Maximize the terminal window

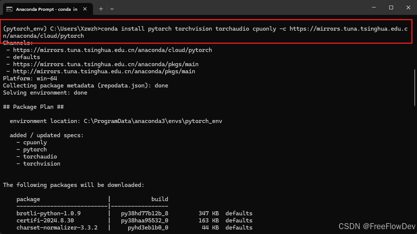(x=391, y=7)
